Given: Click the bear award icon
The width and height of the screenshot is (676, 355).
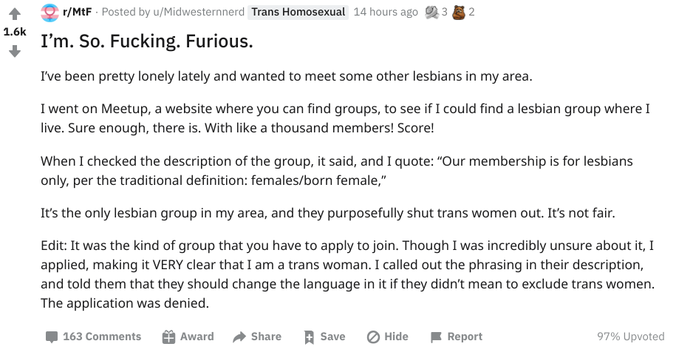Looking at the screenshot, I should [460, 12].
